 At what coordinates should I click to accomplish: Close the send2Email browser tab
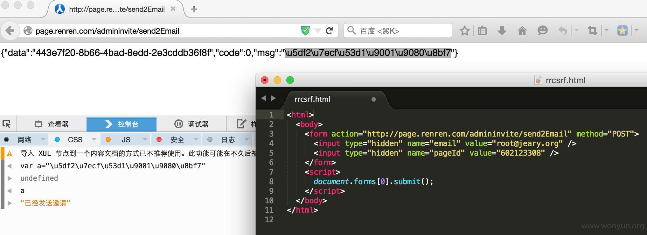point(173,9)
